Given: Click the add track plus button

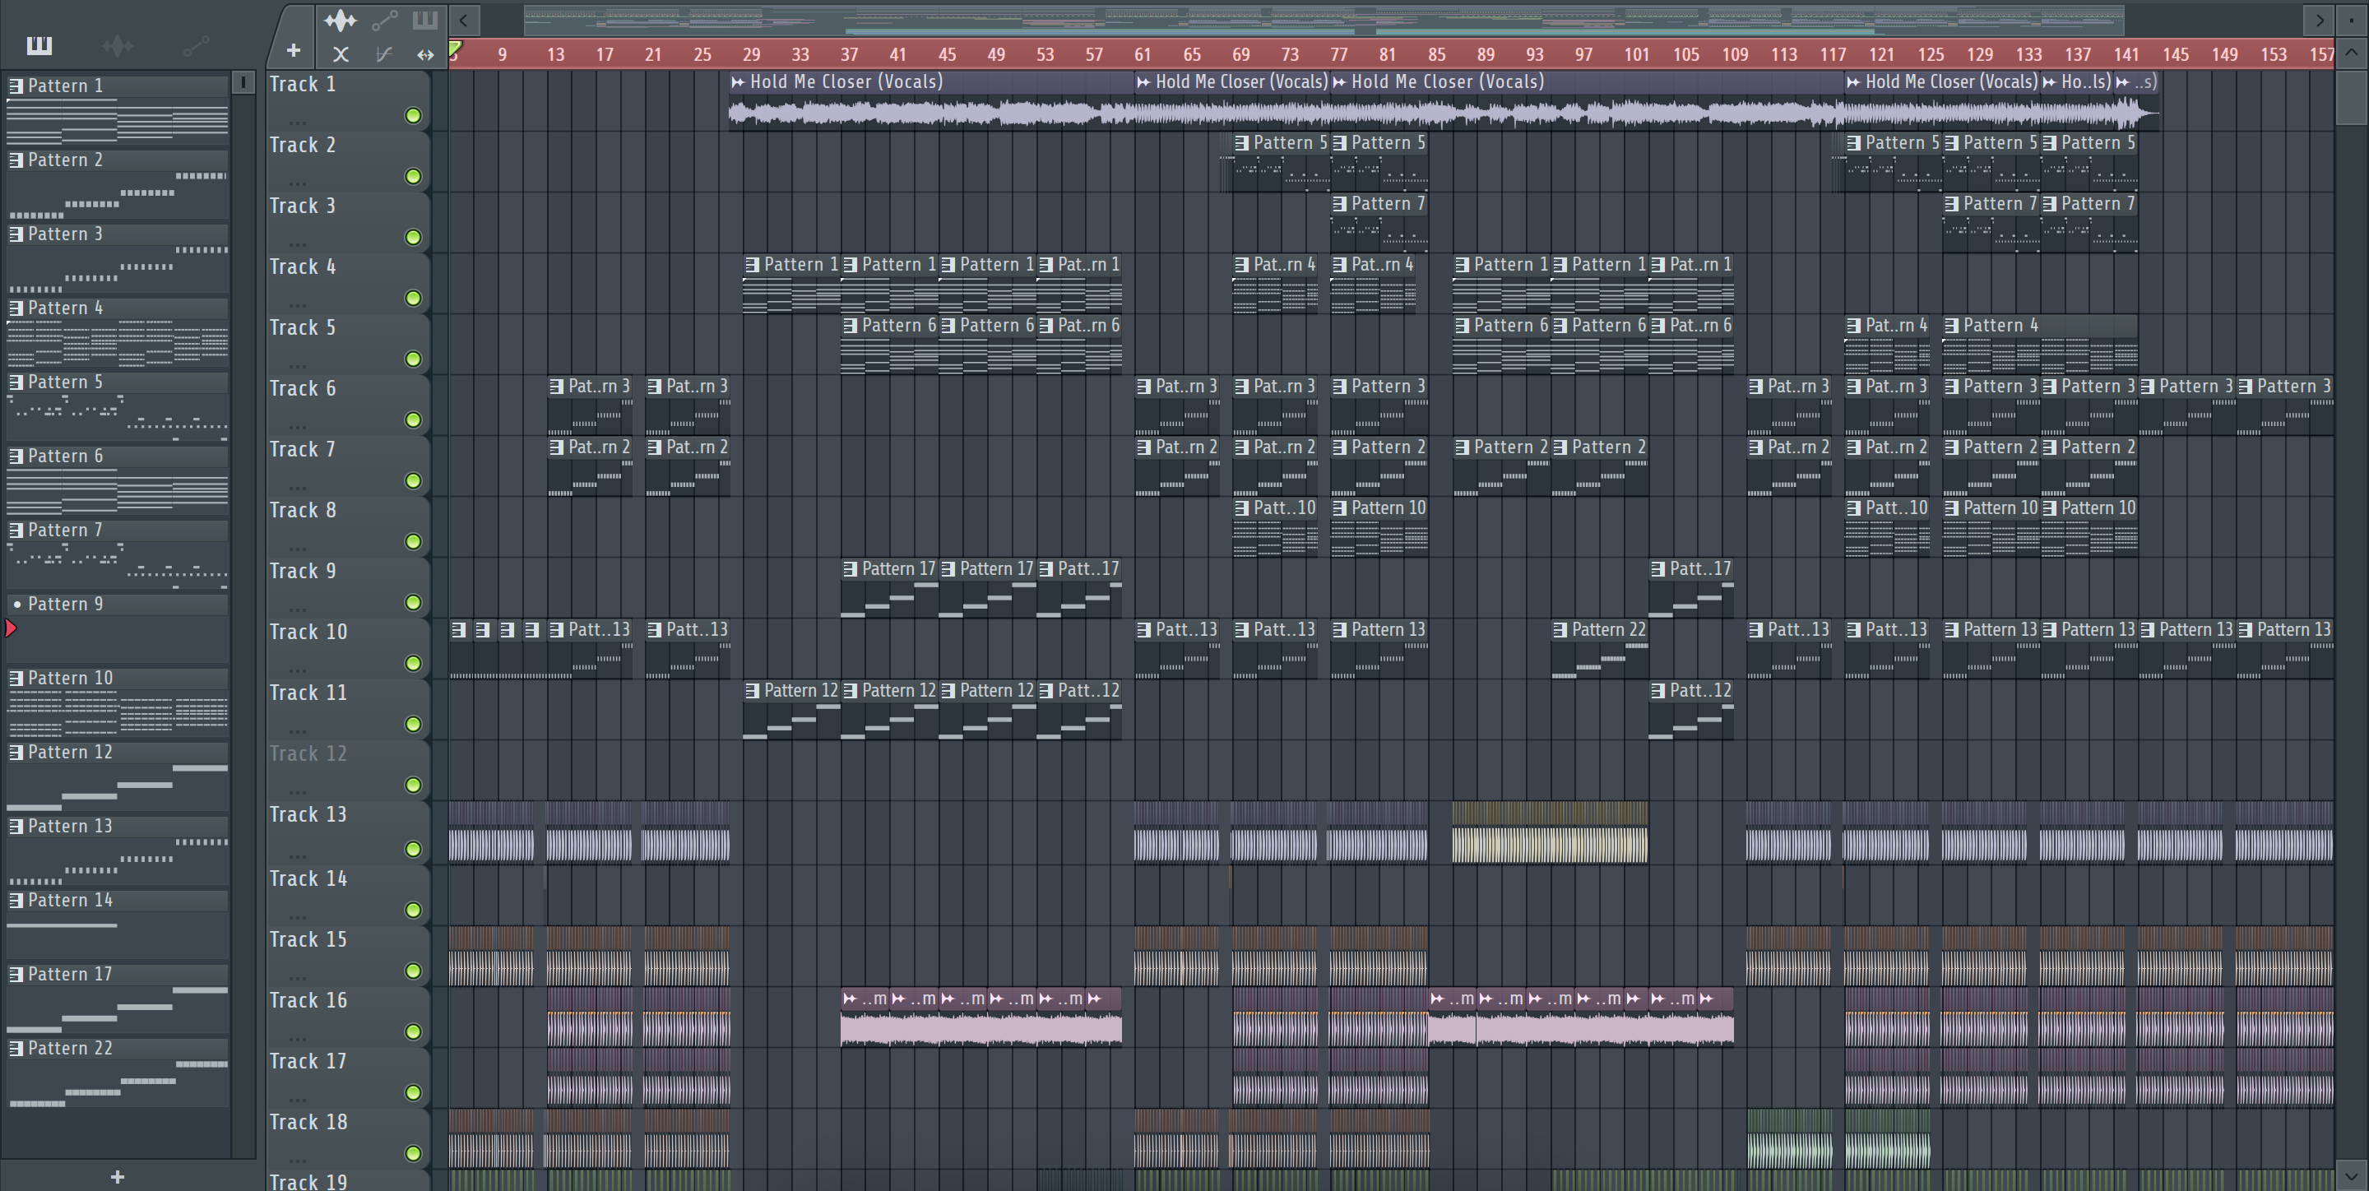Looking at the screenshot, I should (x=294, y=50).
